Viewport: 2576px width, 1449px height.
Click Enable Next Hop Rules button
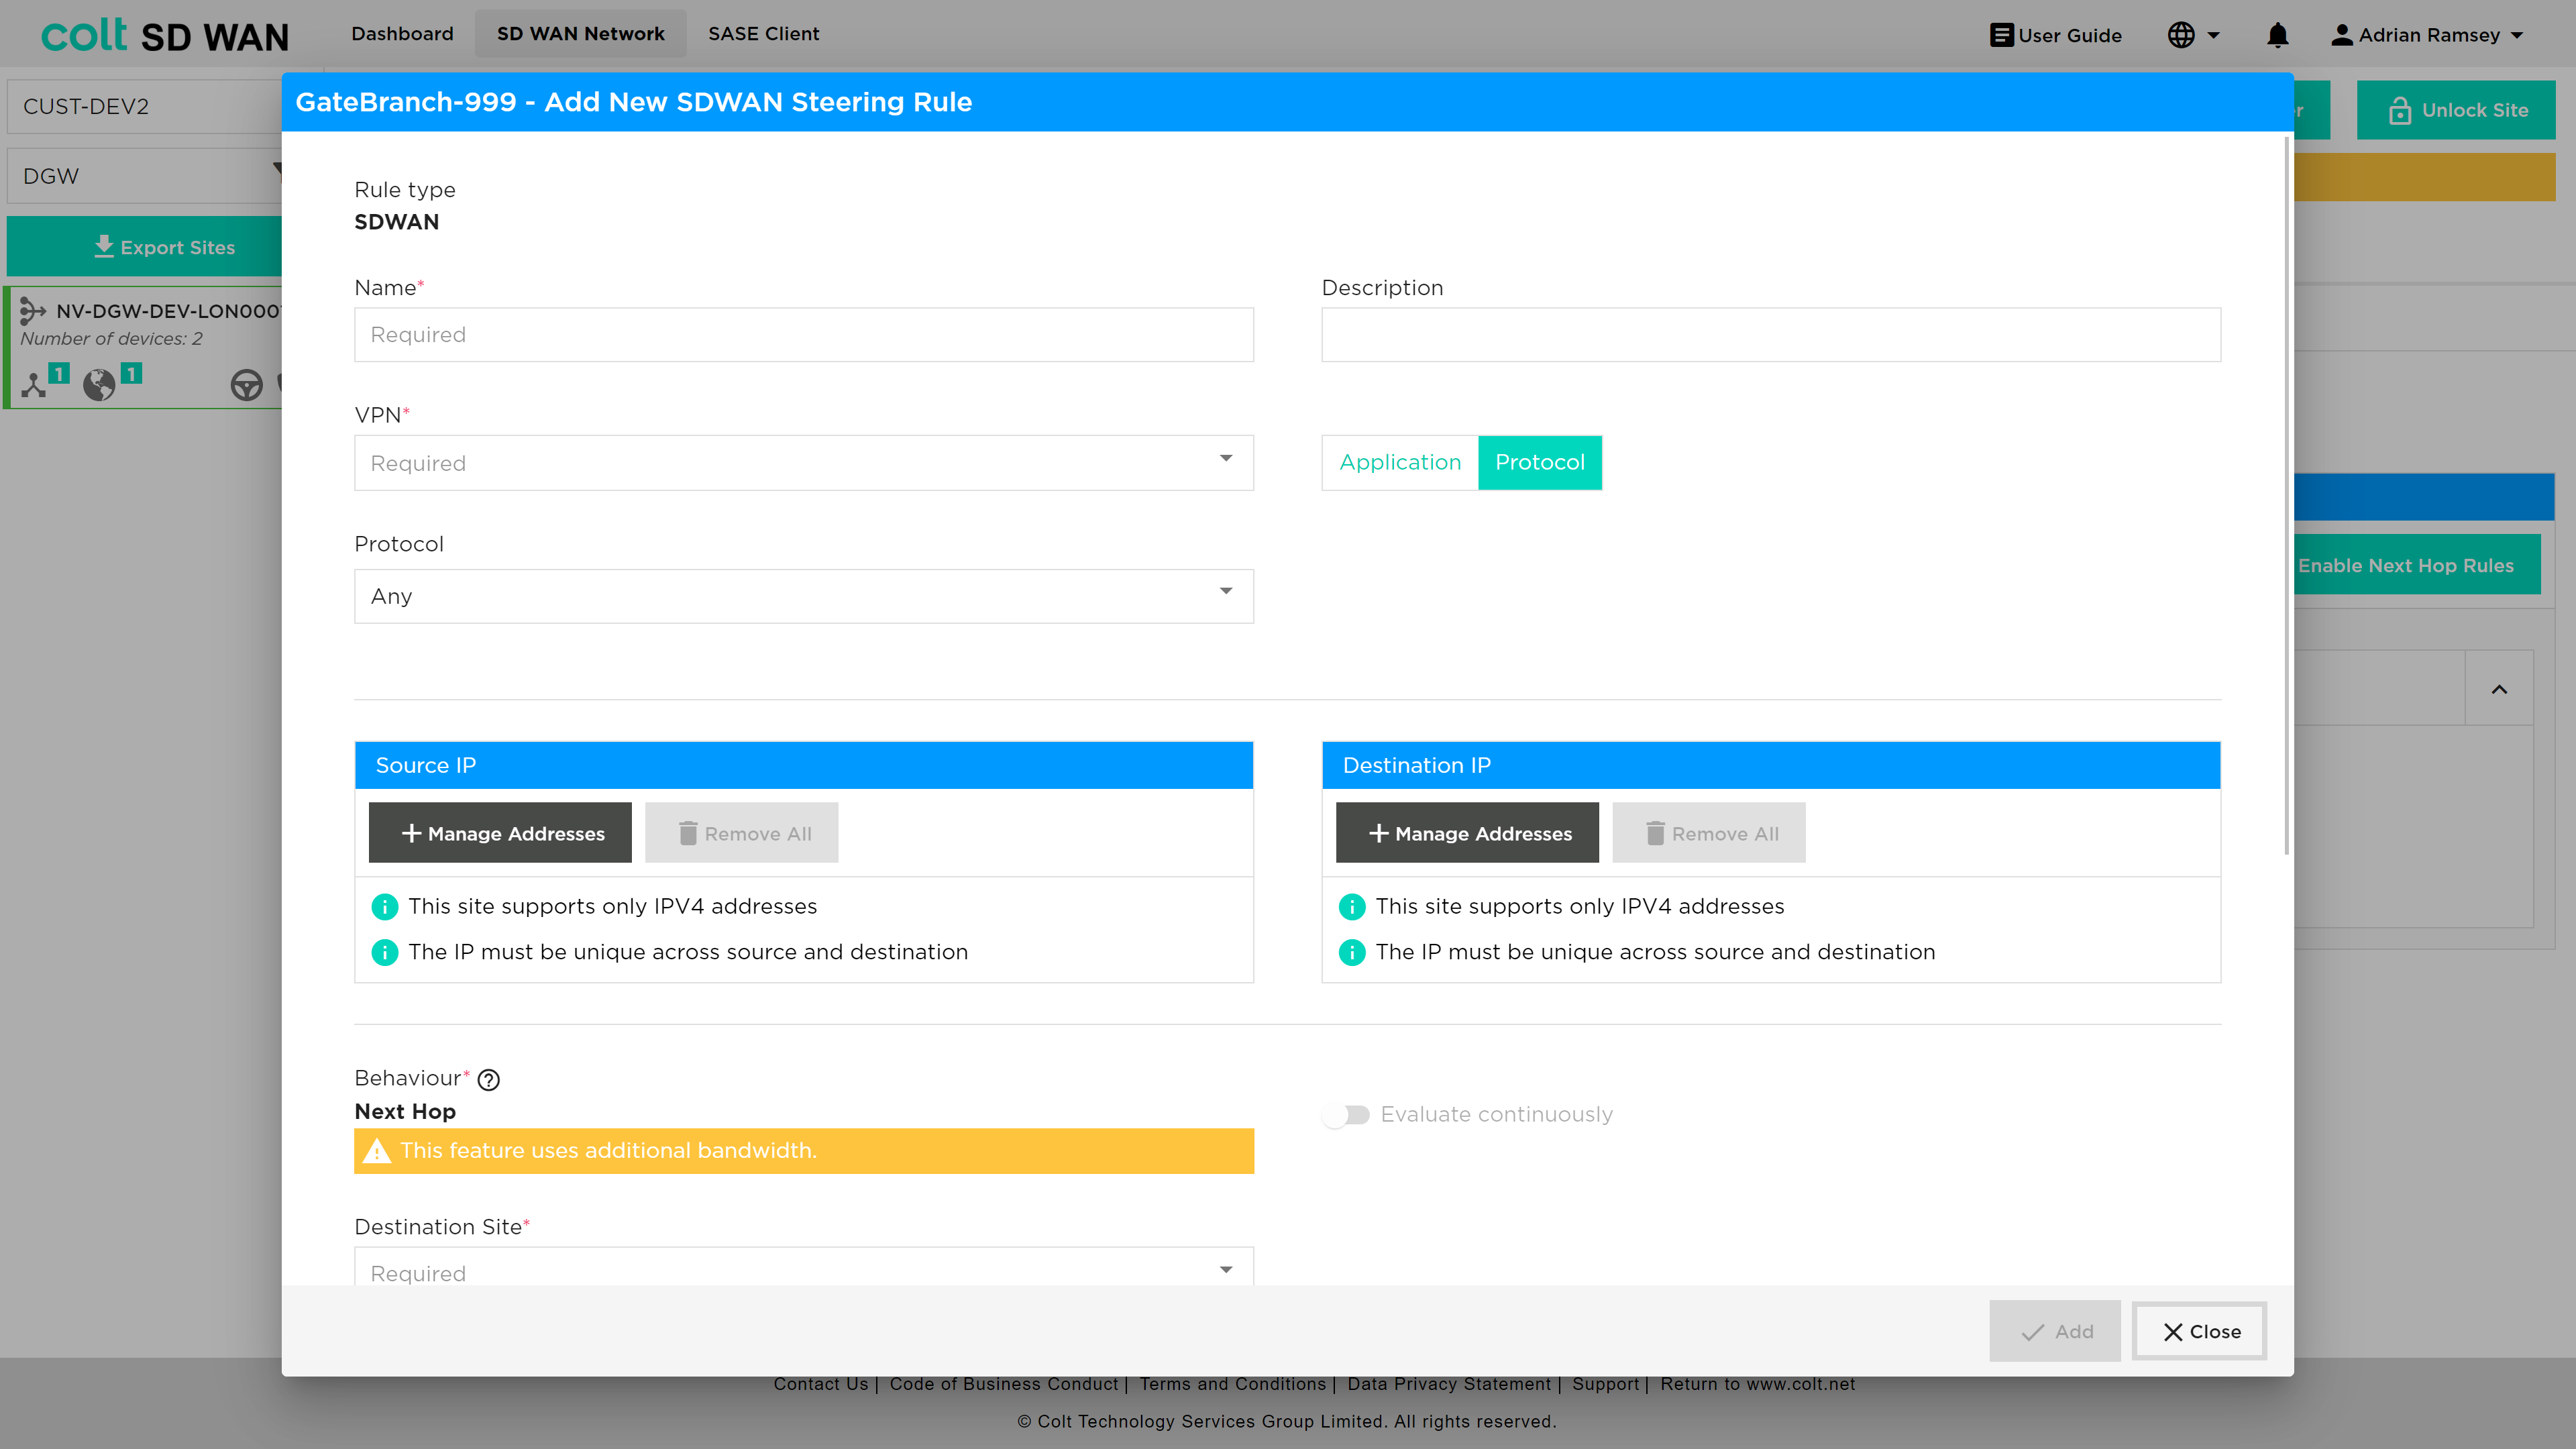pyautogui.click(x=2416, y=565)
